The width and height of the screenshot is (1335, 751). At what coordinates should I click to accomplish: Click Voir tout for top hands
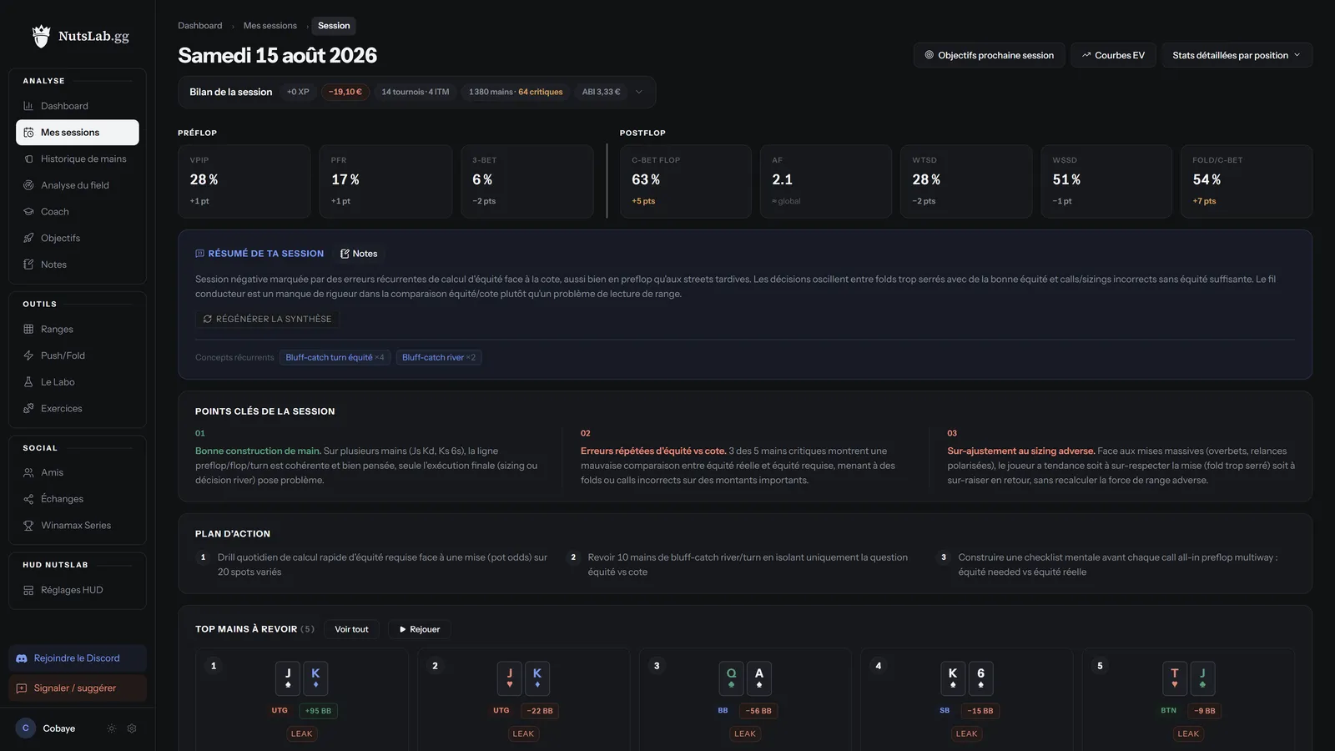(351, 629)
